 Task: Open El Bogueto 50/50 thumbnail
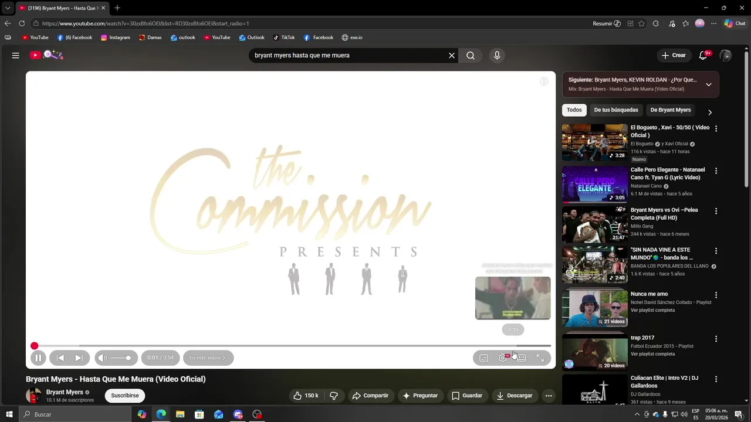click(x=595, y=142)
